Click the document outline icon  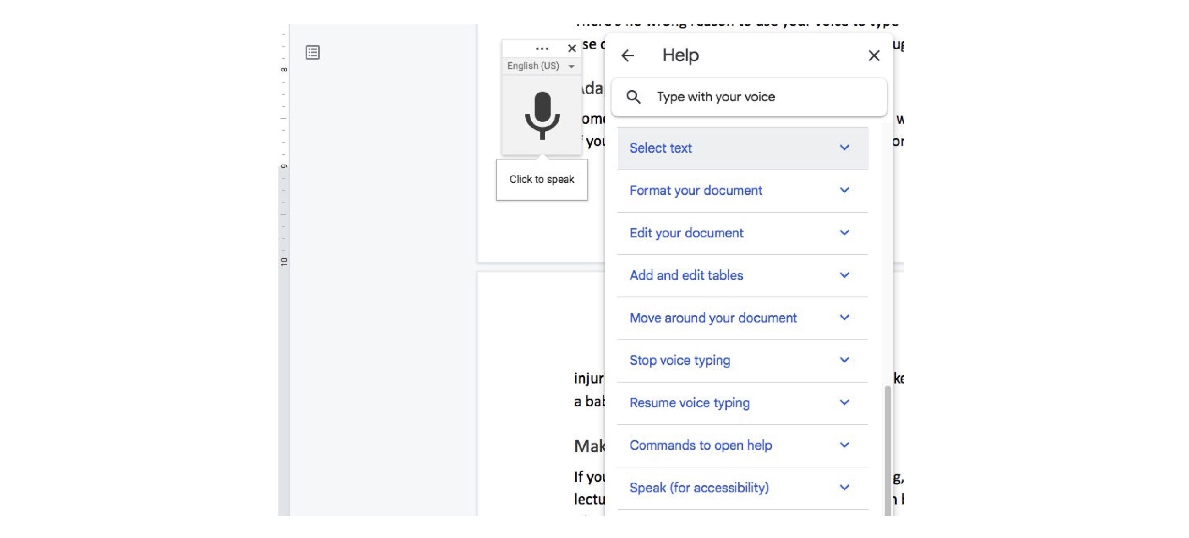tap(311, 52)
